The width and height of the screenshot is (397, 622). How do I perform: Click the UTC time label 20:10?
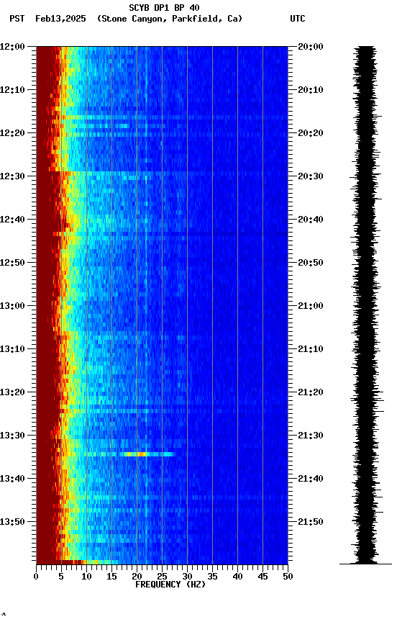pos(311,90)
